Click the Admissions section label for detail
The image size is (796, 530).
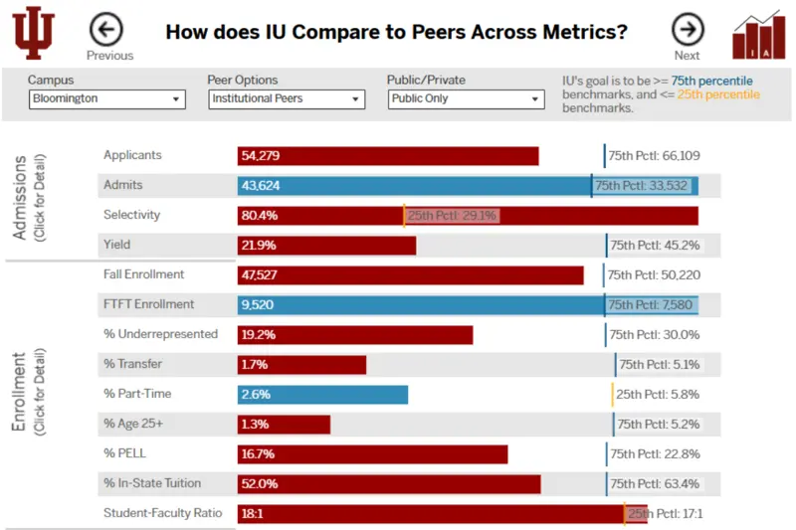pyautogui.click(x=26, y=197)
